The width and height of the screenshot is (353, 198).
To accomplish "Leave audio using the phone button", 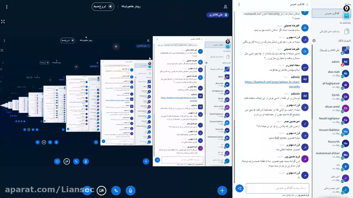I will [x=116, y=190].
